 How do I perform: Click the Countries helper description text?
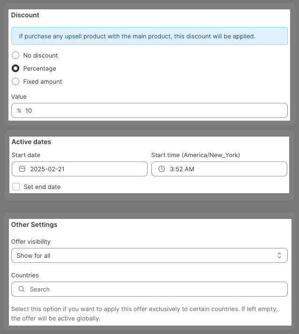(144, 313)
